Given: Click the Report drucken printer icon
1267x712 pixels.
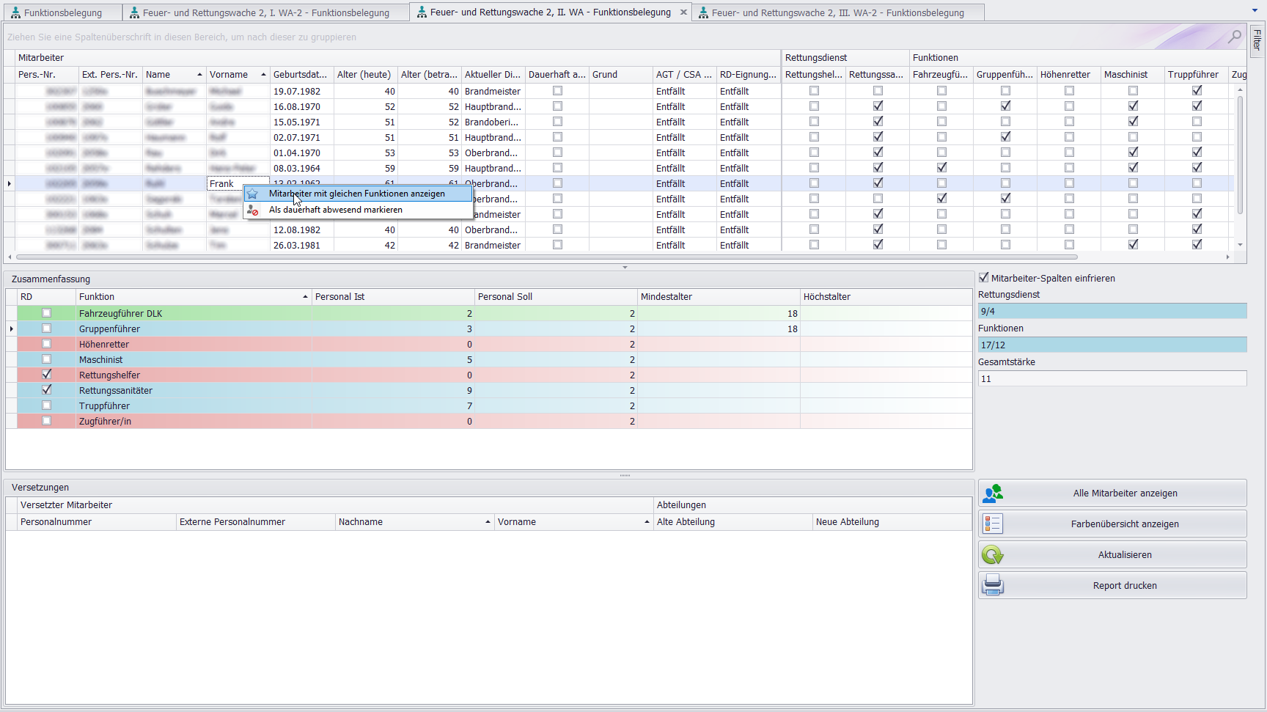Looking at the screenshot, I should pos(993,586).
